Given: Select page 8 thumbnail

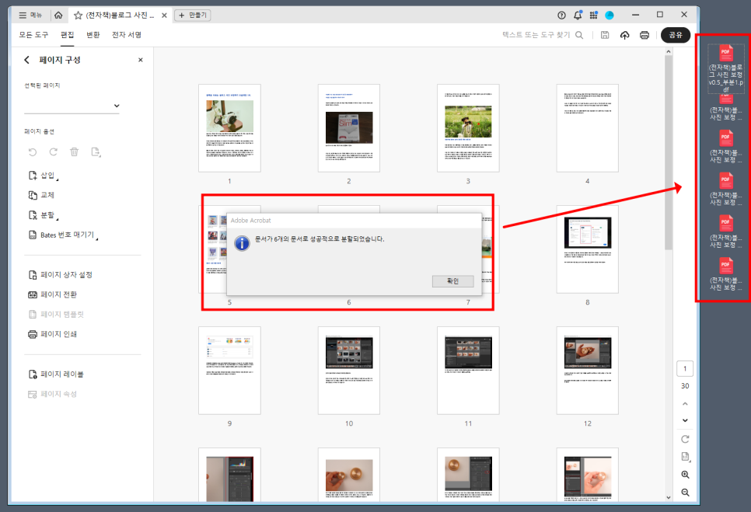Looking at the screenshot, I should pos(587,249).
